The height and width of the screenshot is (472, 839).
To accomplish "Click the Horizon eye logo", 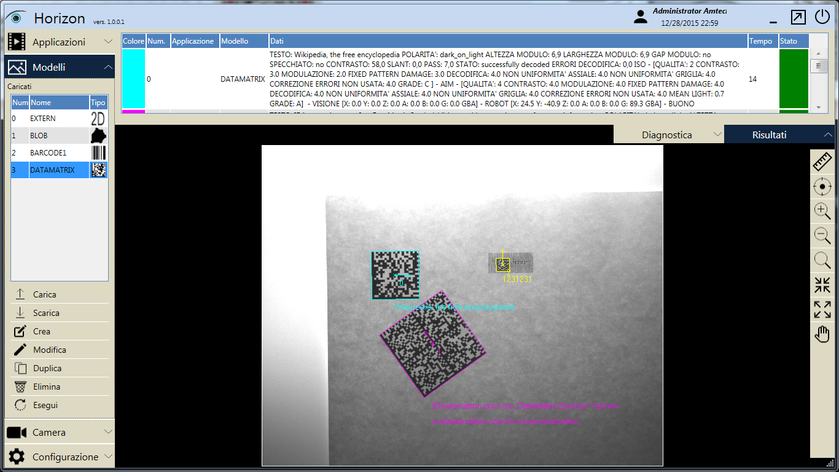I will pyautogui.click(x=15, y=17).
